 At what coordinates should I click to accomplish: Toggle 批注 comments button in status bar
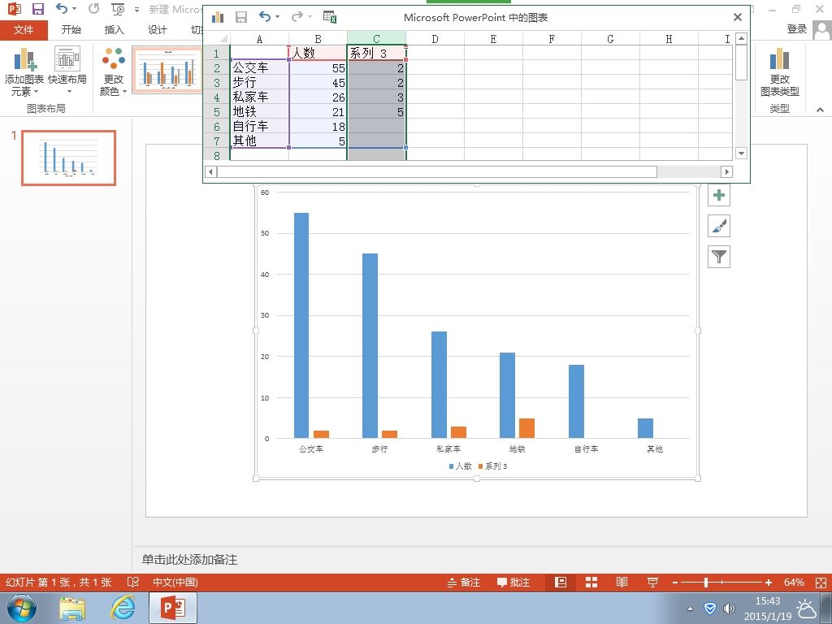point(513,582)
